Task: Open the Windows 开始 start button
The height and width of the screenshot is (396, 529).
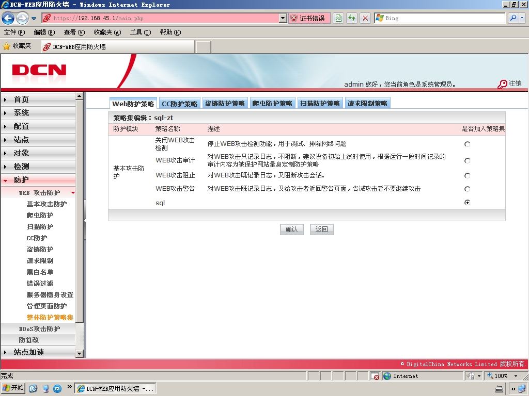Action: coord(13,388)
